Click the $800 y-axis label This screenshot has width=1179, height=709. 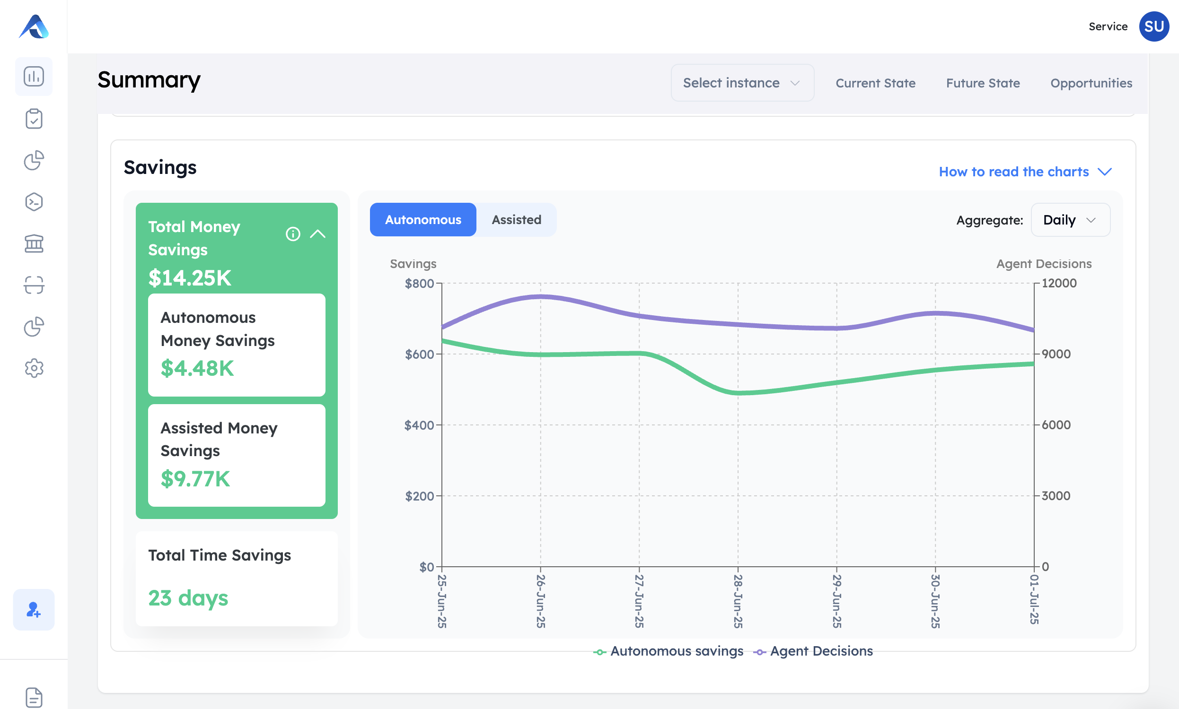[419, 284]
